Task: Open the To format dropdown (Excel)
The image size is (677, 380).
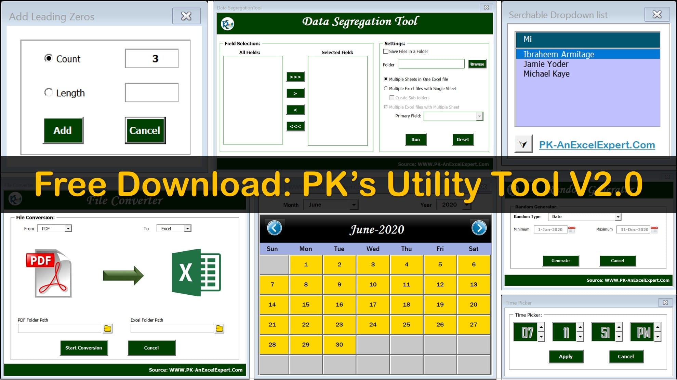Action: pyautogui.click(x=187, y=228)
